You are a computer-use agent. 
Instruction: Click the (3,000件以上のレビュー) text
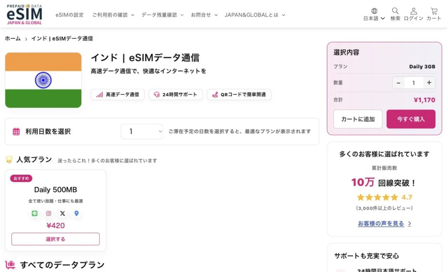click(x=384, y=208)
